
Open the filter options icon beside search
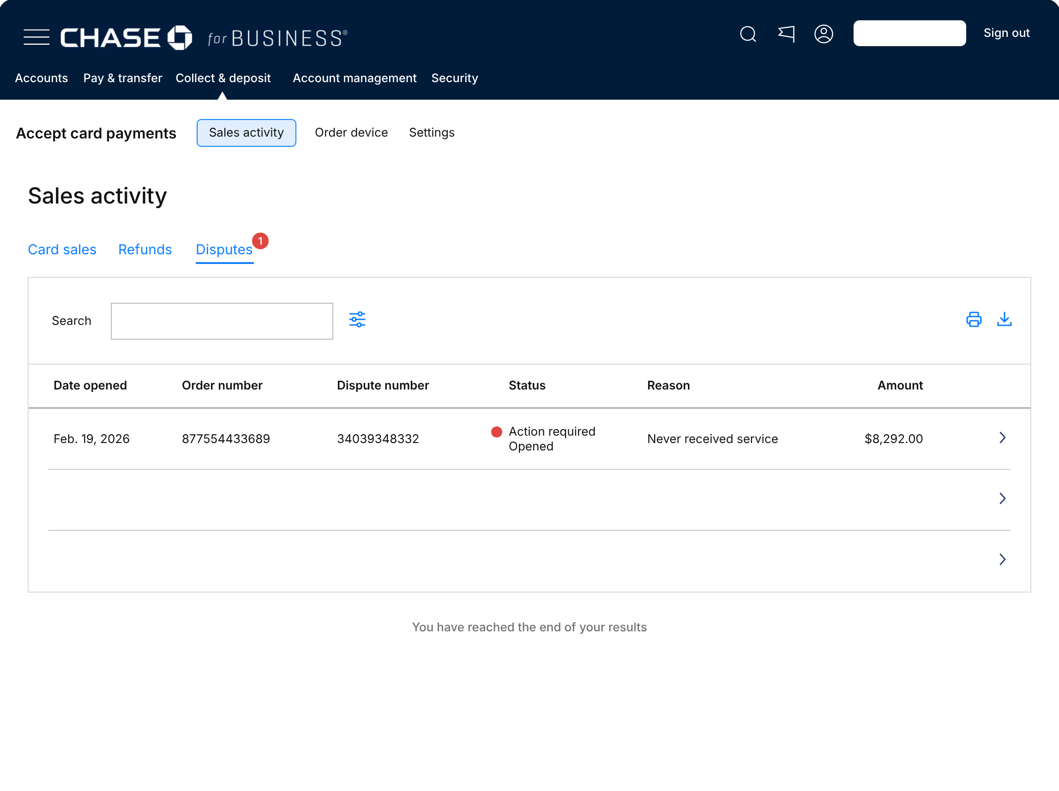[x=357, y=319]
